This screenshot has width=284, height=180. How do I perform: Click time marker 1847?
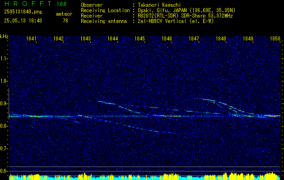point(194,39)
